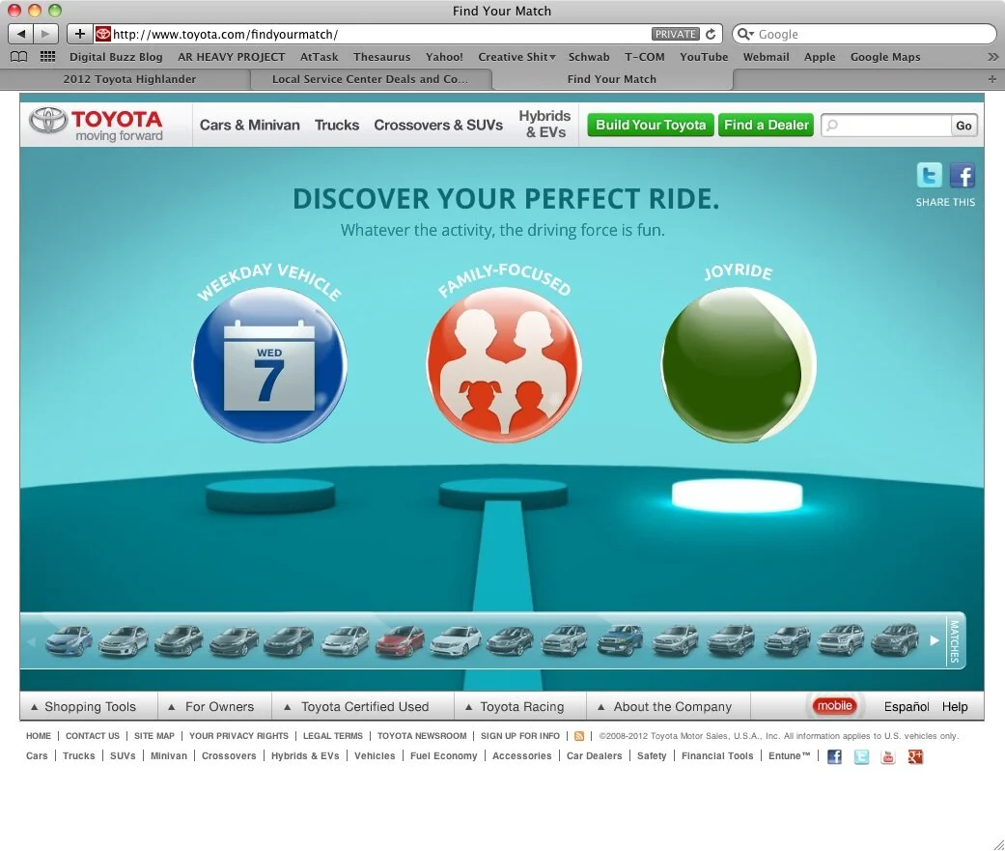Click the Google search magnifier dropdown
The height and width of the screenshot is (851, 1005).
(x=744, y=34)
